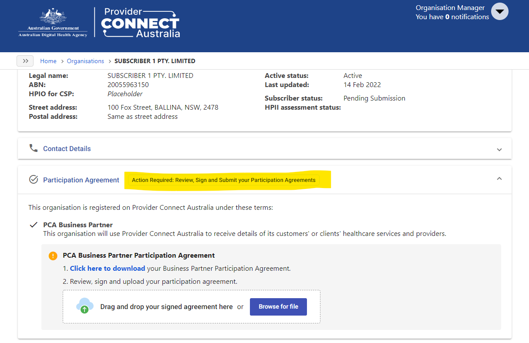Viewport: 529px width, 343px height.
Task: Click the double-chevron breadcrumb expander icon
Action: [25, 61]
